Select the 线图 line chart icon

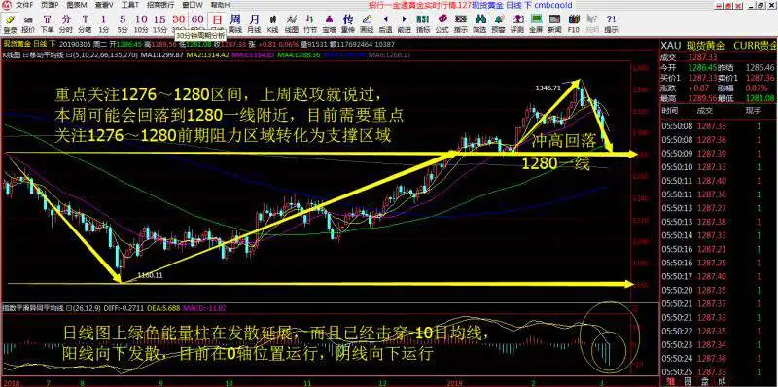pyautogui.click(x=291, y=22)
